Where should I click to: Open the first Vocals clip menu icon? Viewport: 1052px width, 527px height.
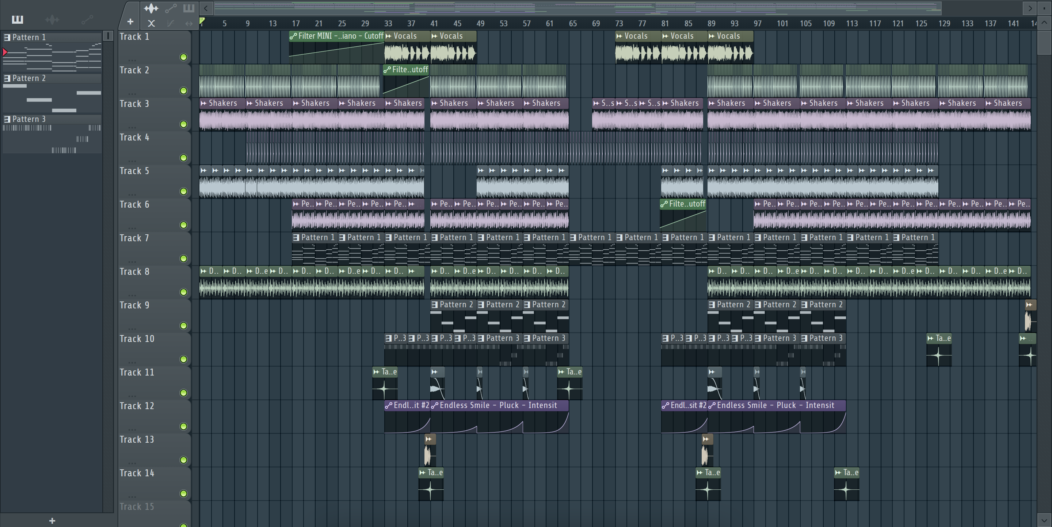388,36
